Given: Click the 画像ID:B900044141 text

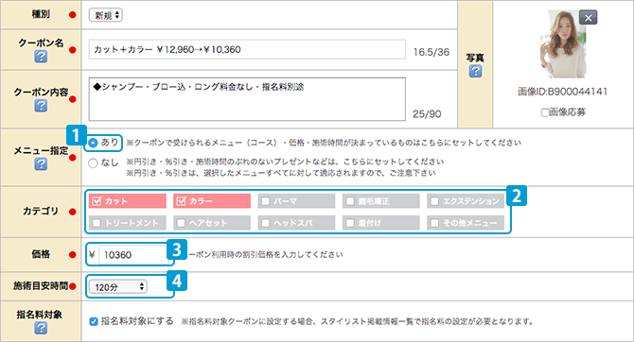Looking at the screenshot, I should [563, 92].
